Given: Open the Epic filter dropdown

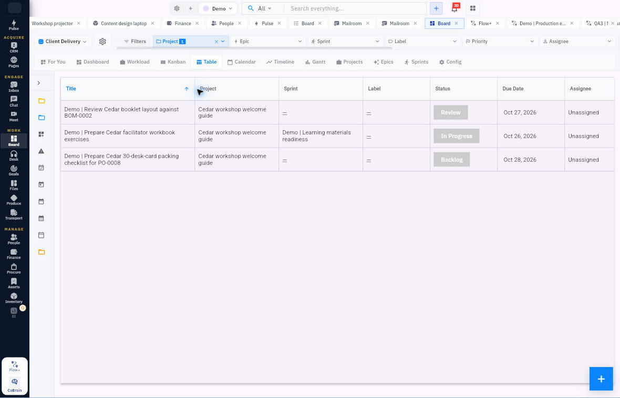Looking at the screenshot, I should coord(267,41).
